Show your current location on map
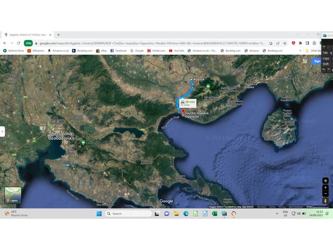The height and width of the screenshot is (250, 333). [325, 181]
